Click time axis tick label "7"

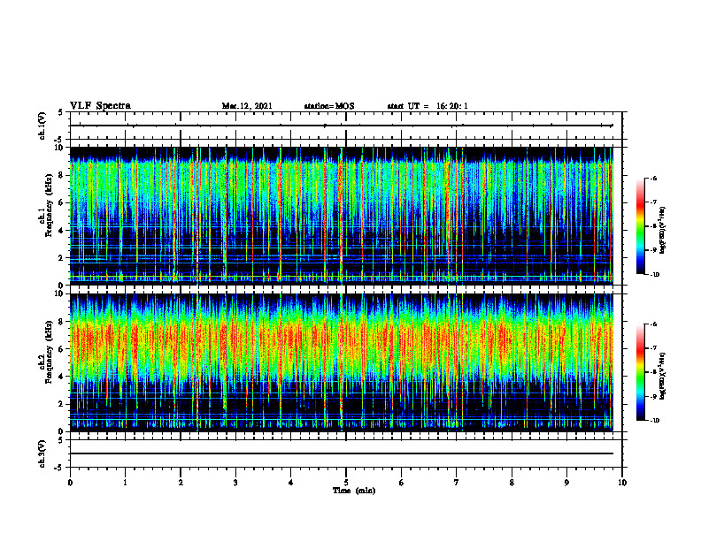tap(457, 483)
